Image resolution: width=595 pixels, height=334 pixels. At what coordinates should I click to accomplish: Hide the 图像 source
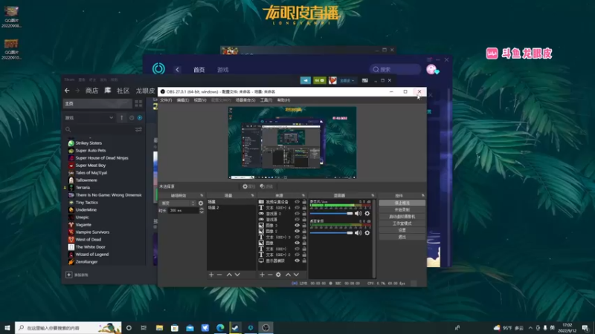pyautogui.click(x=297, y=243)
